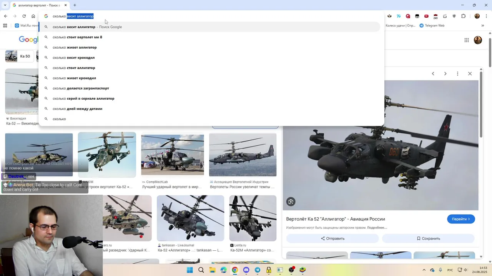Reload the page with refresh icon
The width and height of the screenshot is (492, 276).
point(24,16)
